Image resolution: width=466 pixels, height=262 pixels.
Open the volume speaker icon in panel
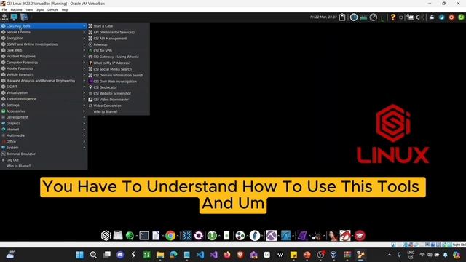(x=419, y=17)
